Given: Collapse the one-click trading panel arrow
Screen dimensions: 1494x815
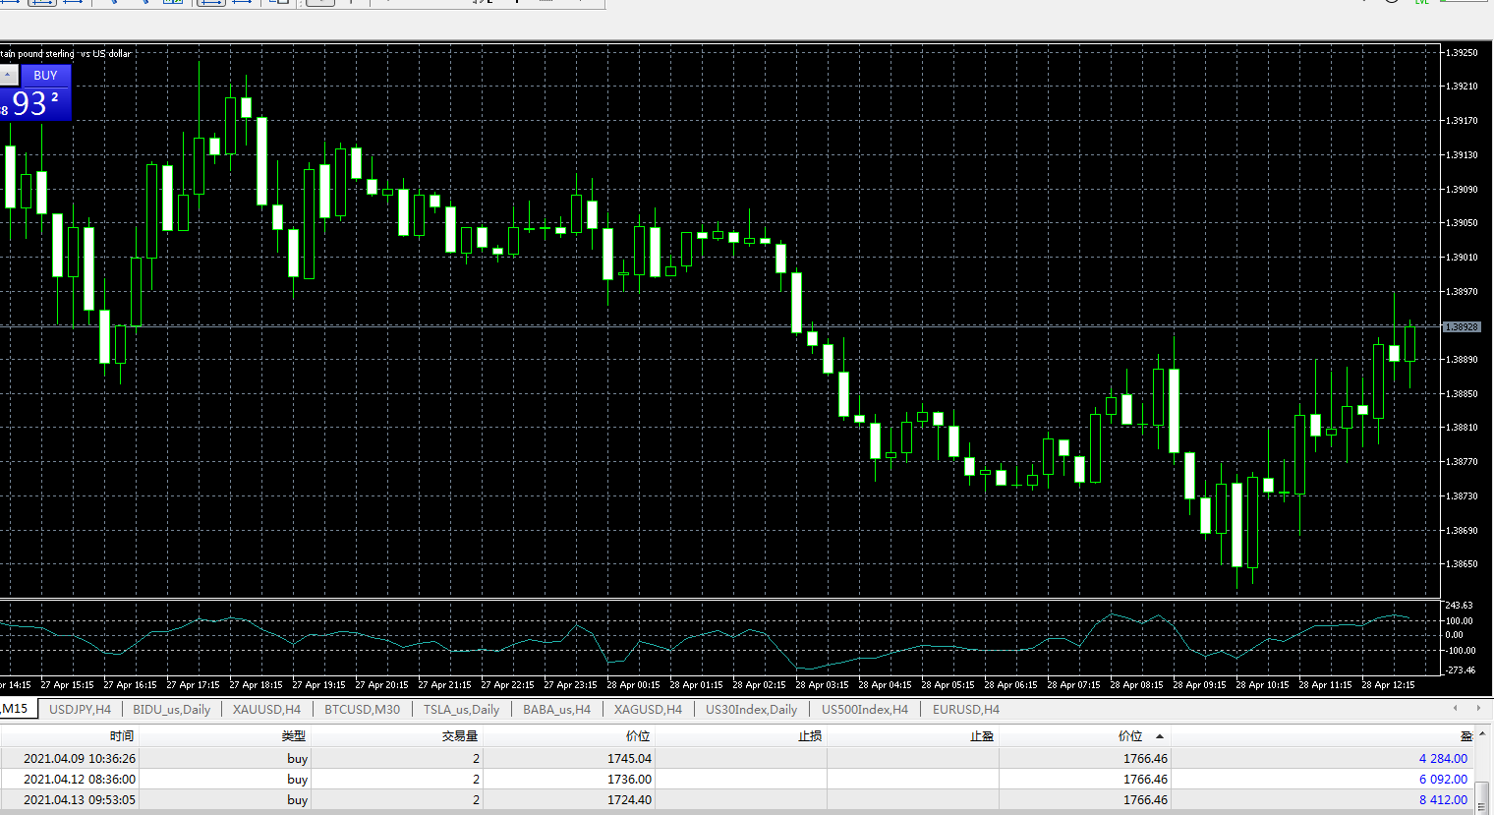Looking at the screenshot, I should point(8,76).
